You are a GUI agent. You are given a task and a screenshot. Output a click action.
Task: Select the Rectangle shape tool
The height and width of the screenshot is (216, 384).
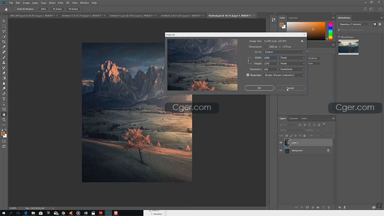pos(4,110)
